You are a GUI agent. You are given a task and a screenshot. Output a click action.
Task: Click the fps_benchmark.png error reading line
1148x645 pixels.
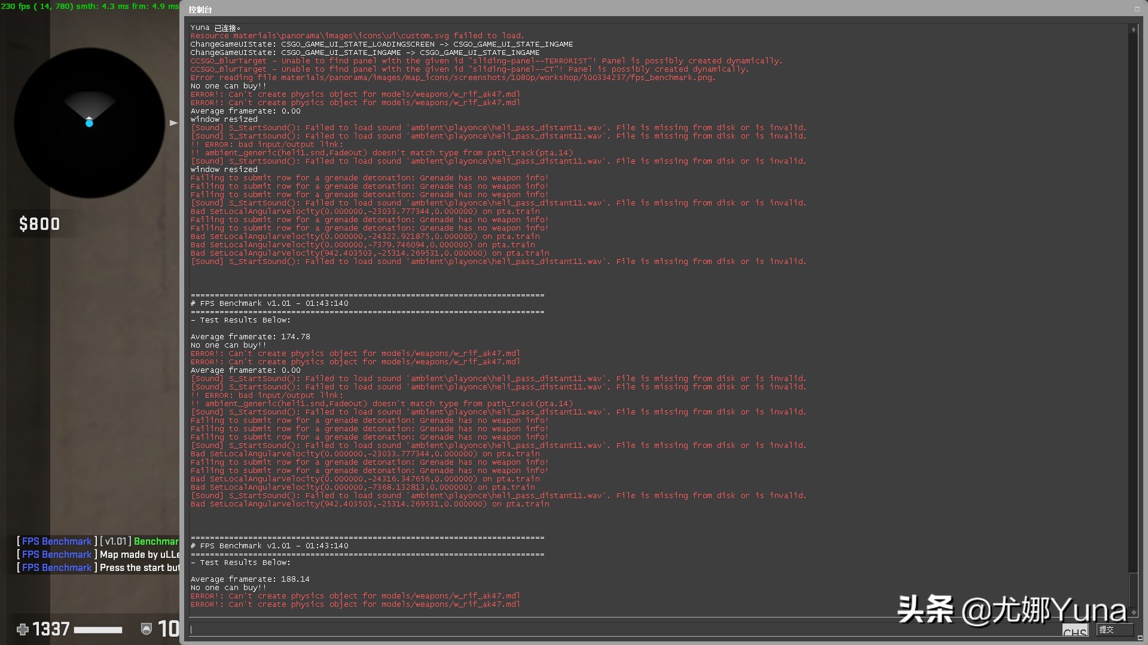(x=453, y=78)
